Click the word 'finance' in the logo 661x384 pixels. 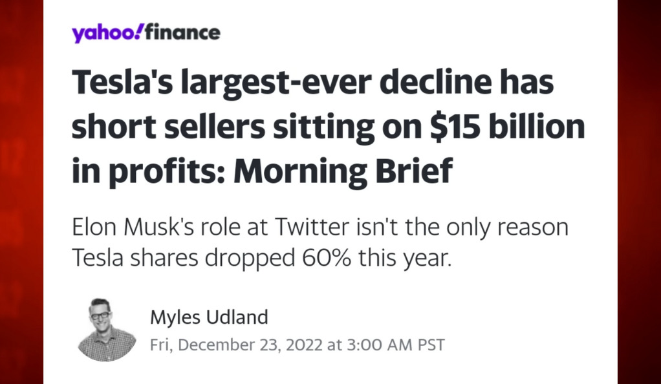182,33
